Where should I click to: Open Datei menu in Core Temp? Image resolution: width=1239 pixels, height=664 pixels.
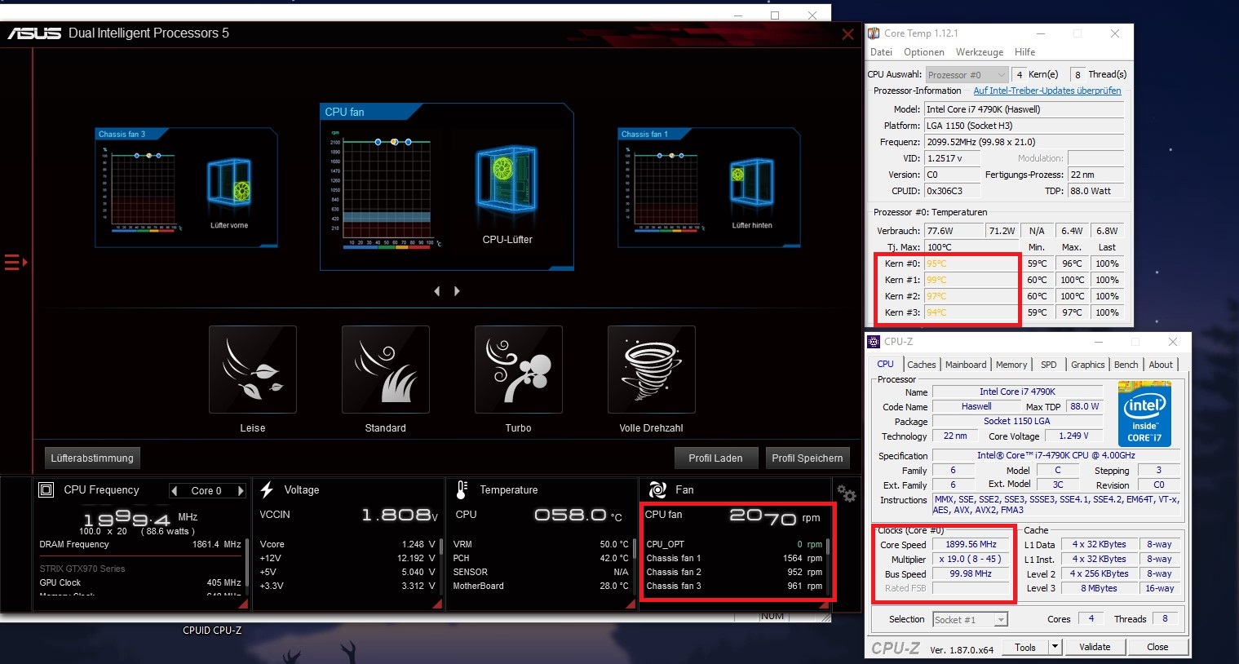coord(881,52)
